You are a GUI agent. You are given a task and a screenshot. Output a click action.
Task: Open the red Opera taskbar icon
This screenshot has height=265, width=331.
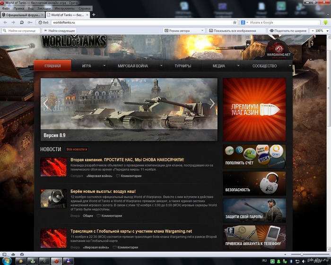[x=56, y=261]
